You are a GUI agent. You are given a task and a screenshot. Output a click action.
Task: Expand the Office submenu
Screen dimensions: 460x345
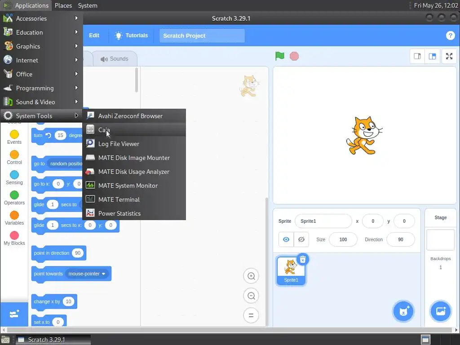pyautogui.click(x=41, y=74)
